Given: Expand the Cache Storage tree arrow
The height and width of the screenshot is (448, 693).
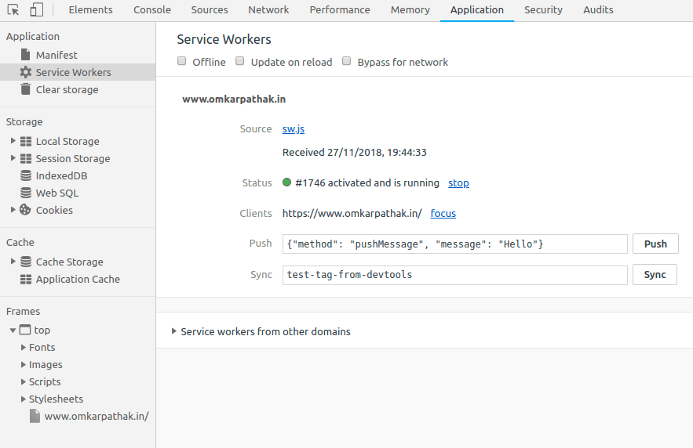Looking at the screenshot, I should click(x=13, y=262).
